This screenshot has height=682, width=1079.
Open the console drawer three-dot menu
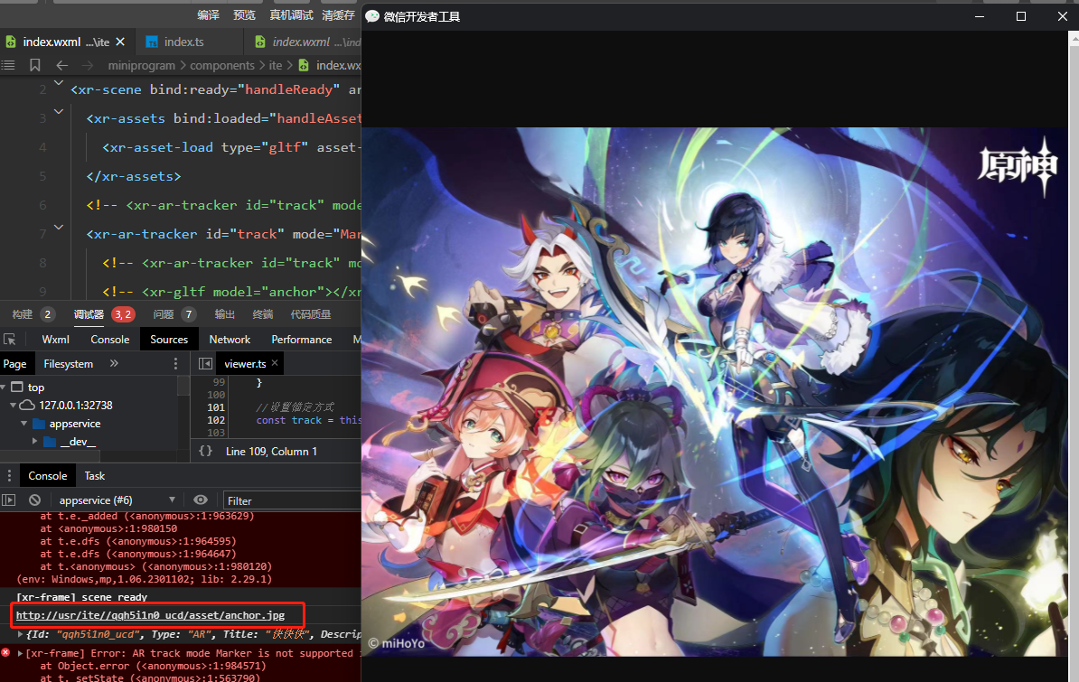9,475
